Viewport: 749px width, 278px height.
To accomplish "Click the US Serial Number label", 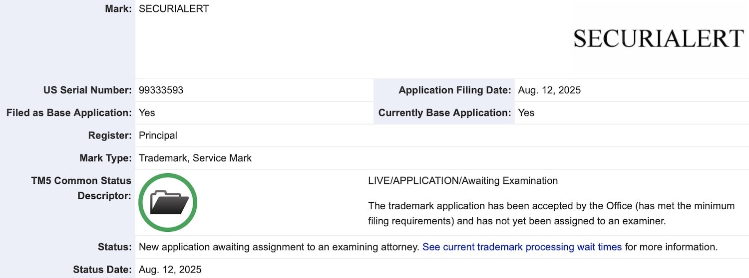I will click(x=87, y=90).
